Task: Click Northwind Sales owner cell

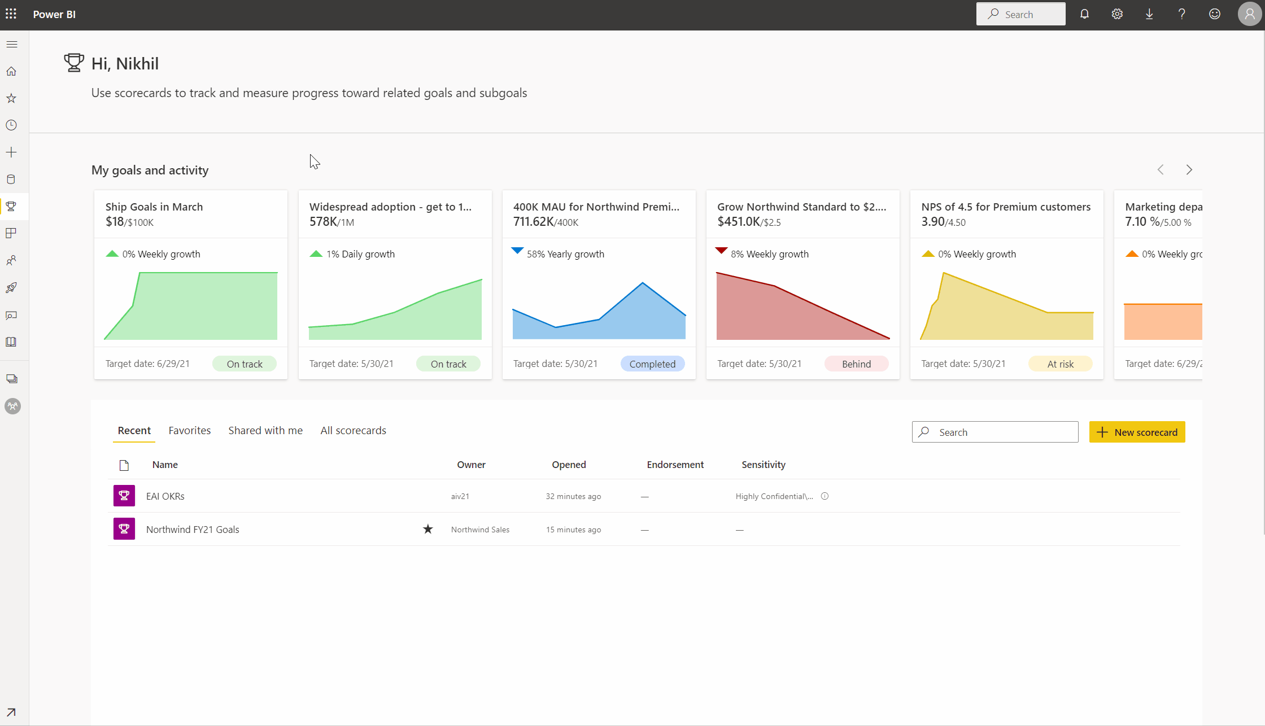Action: click(x=480, y=530)
